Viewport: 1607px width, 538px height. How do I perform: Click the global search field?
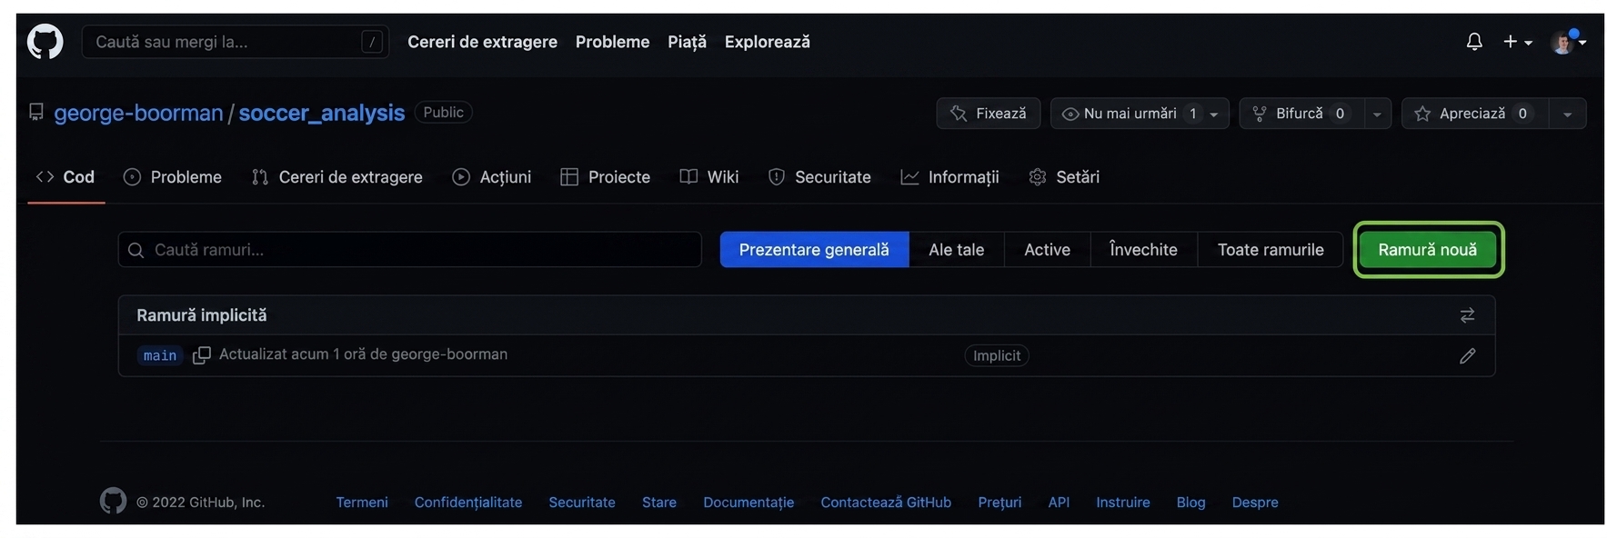point(236,42)
